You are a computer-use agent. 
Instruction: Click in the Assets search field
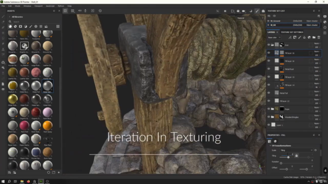coord(34,21)
